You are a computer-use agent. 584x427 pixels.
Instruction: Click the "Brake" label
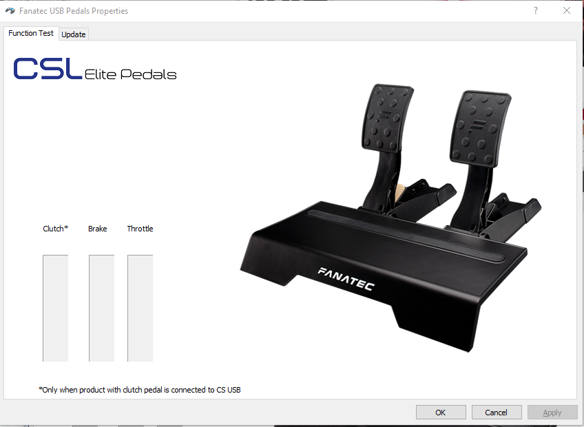pyautogui.click(x=98, y=229)
